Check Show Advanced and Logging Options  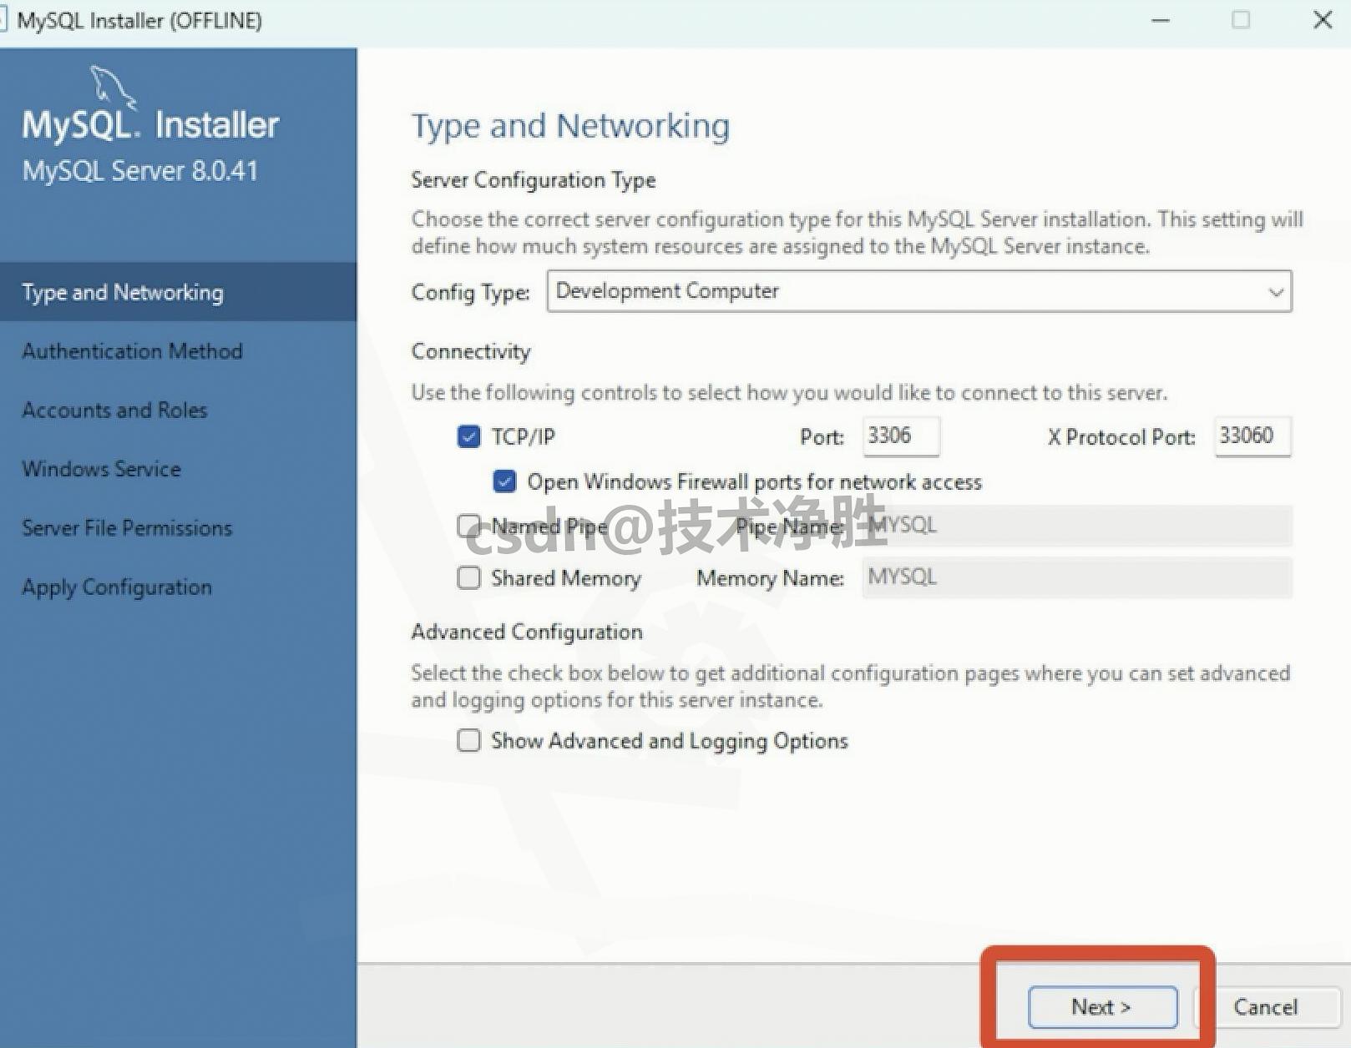tap(469, 740)
